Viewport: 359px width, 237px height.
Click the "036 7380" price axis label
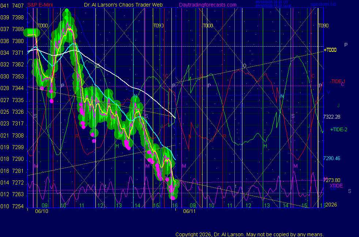tap(12, 41)
